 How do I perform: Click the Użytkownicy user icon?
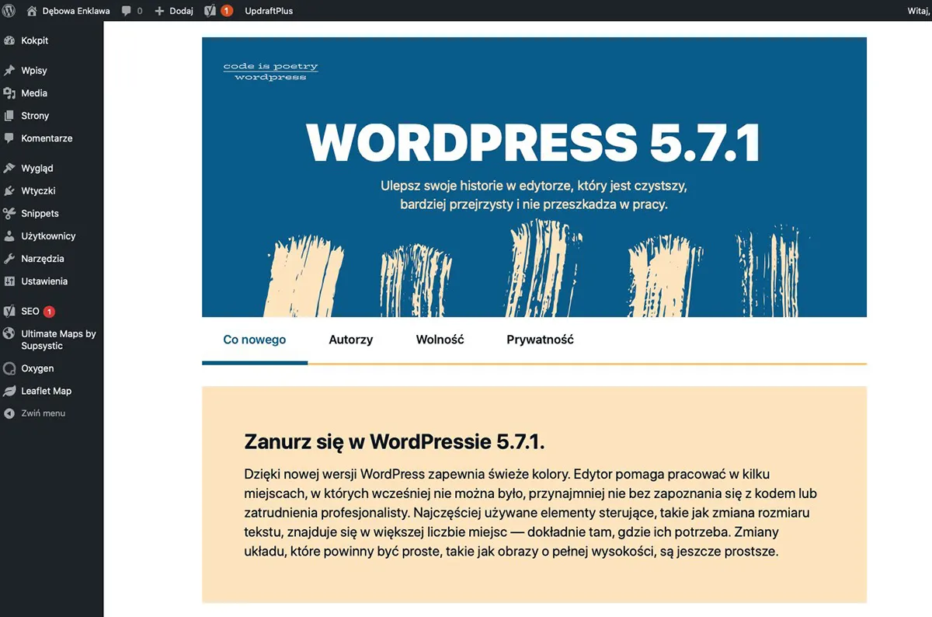click(x=9, y=236)
